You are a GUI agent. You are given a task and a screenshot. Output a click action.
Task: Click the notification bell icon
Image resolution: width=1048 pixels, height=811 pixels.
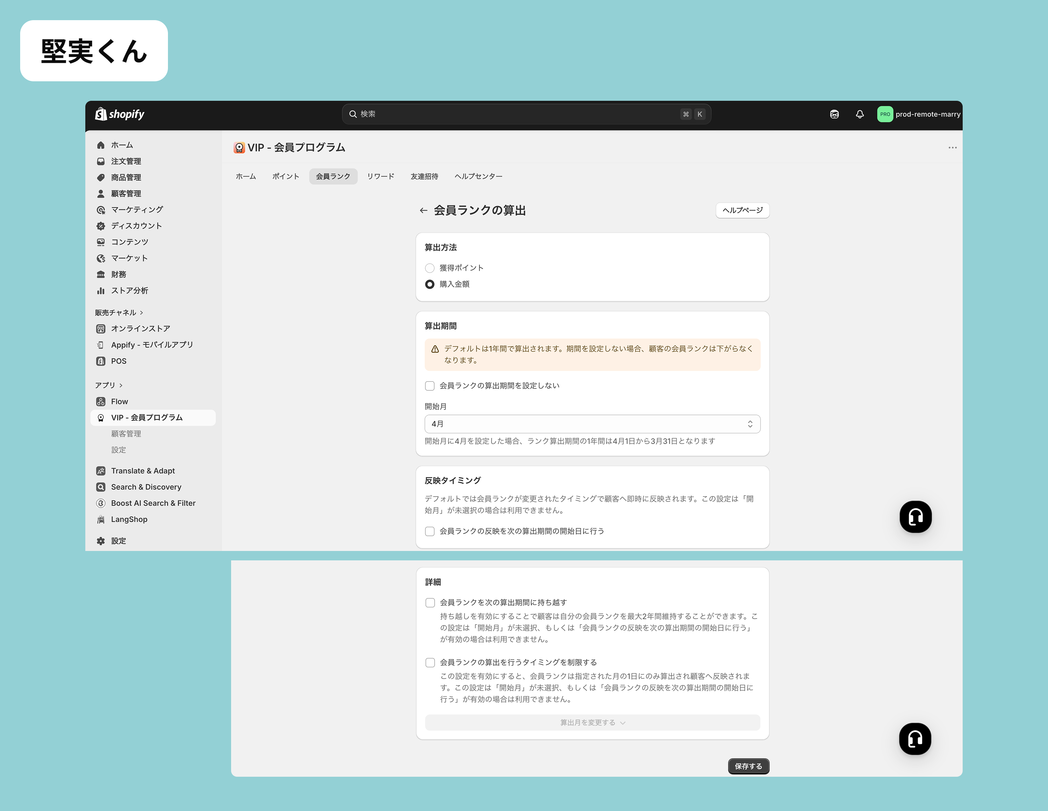(x=860, y=114)
